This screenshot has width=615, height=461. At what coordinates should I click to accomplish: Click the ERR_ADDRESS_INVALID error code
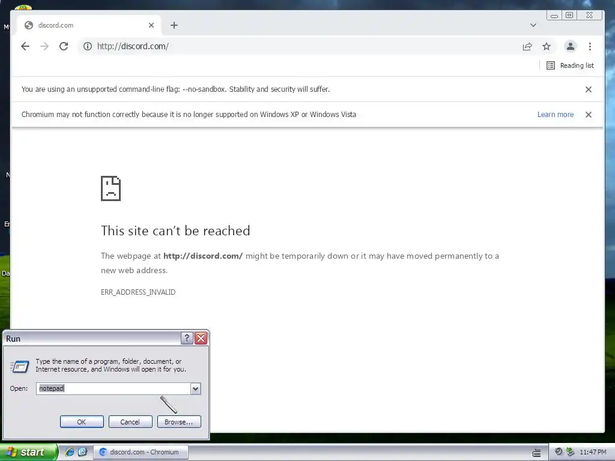tap(138, 292)
